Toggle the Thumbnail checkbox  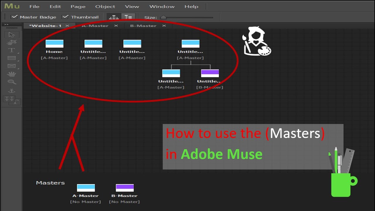pos(65,17)
